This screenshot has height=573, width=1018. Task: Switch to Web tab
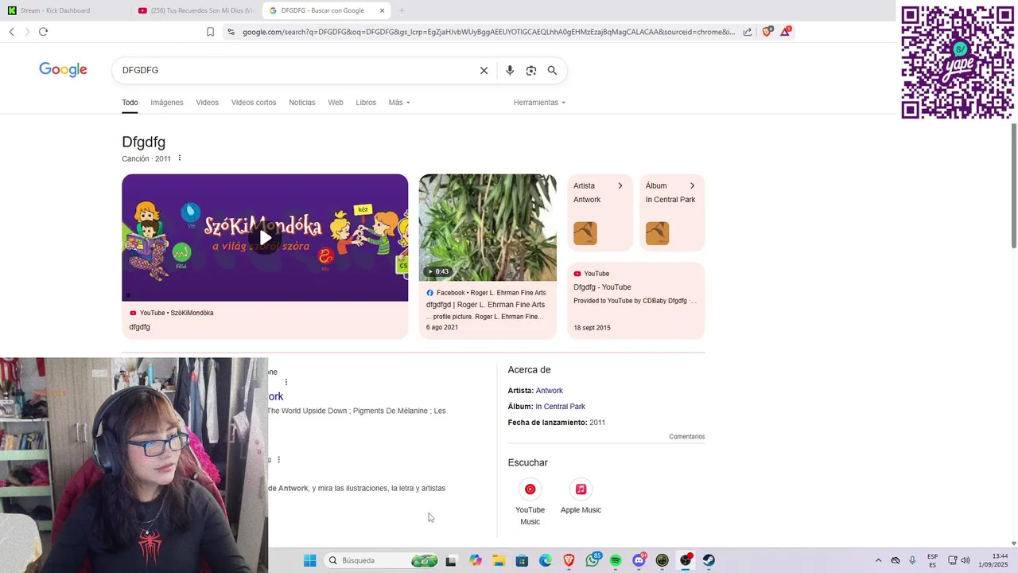pos(336,103)
